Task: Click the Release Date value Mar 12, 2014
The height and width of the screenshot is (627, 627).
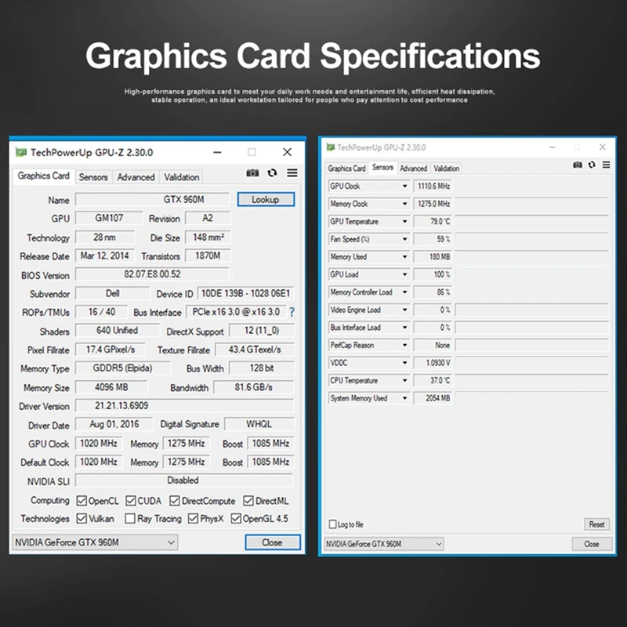Action: (x=105, y=256)
